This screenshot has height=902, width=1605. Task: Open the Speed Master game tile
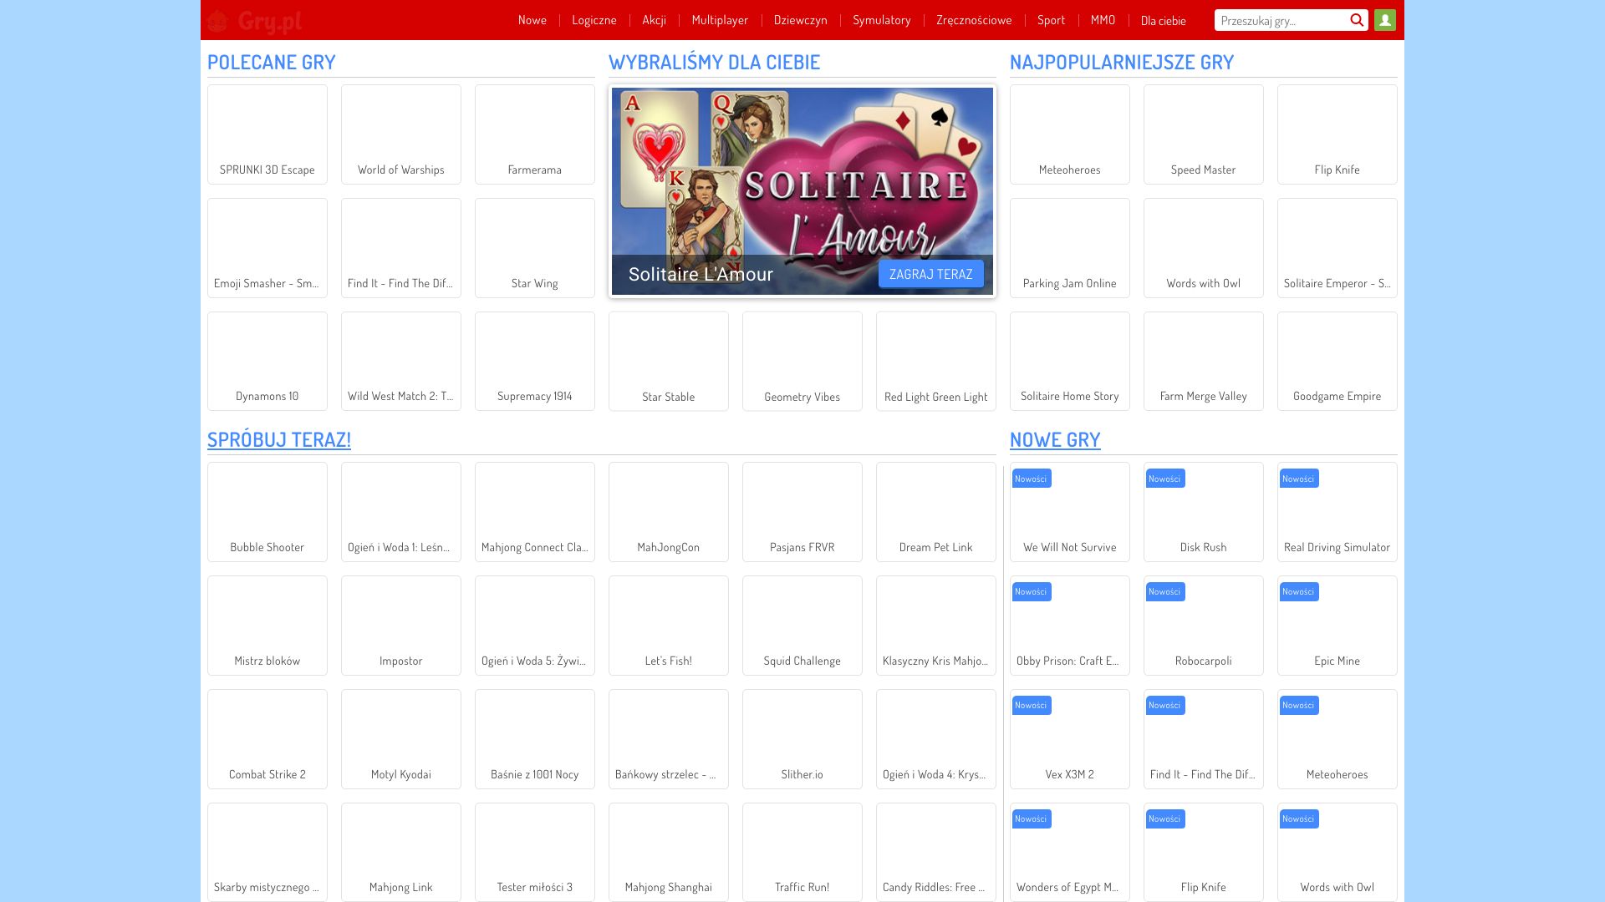(1204, 134)
